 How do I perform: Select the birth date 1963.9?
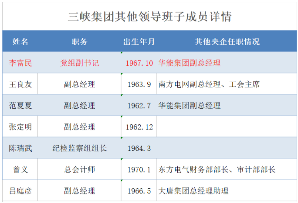(x=139, y=84)
